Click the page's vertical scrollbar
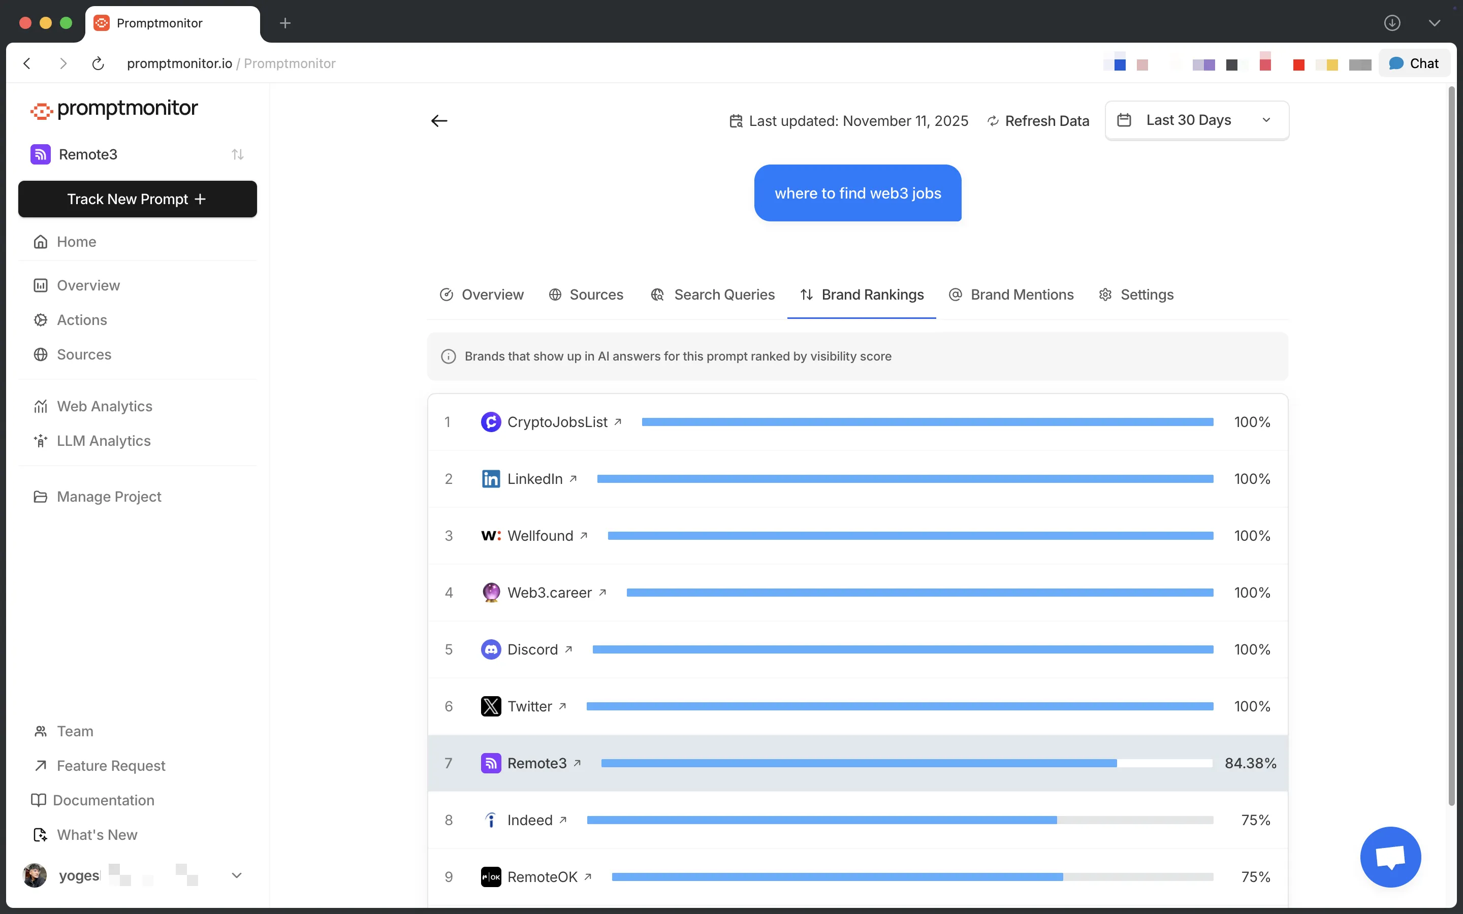 click(1451, 447)
